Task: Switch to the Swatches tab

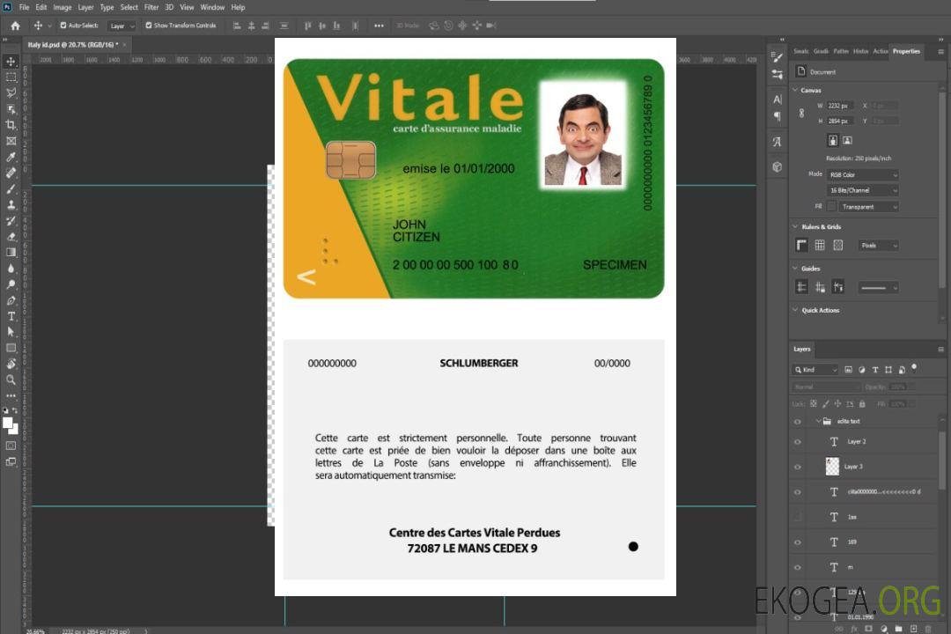Action: pyautogui.click(x=800, y=52)
